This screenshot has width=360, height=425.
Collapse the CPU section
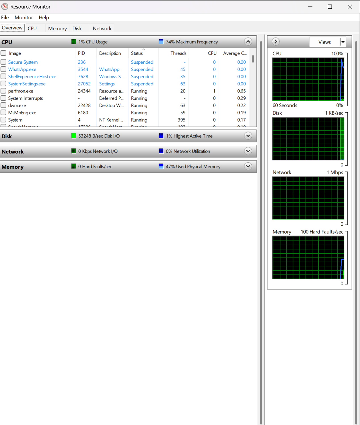click(248, 42)
